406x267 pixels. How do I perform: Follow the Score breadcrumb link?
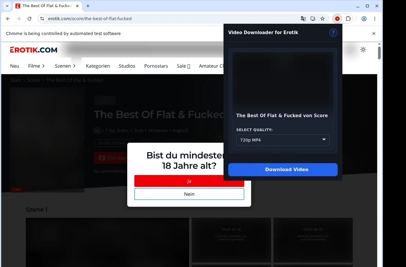pos(33,80)
